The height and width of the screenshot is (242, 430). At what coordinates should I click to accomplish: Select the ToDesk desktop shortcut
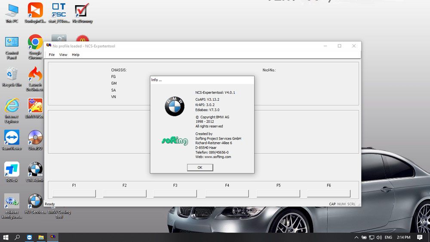pyautogui.click(x=12, y=172)
